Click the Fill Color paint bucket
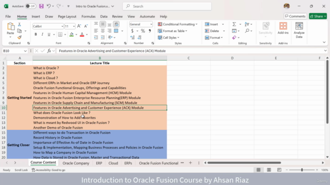Screen dimensions: 330x185 pyautogui.click(x=72, y=34)
